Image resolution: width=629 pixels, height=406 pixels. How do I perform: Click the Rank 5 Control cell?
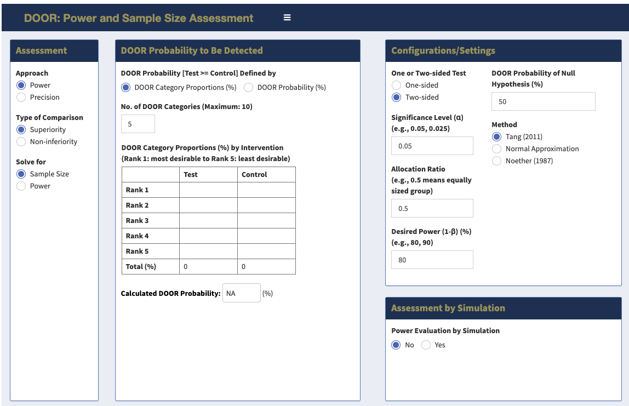(x=266, y=251)
